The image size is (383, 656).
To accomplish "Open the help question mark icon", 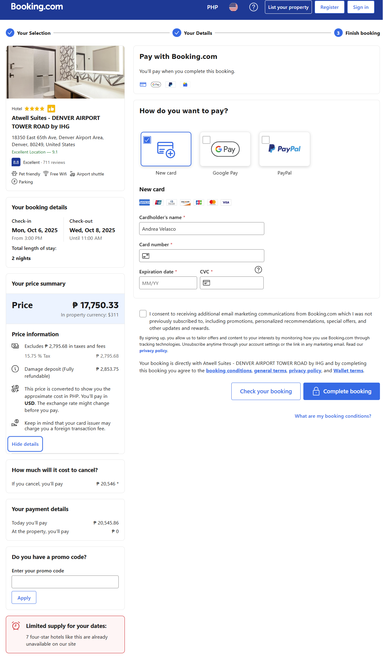I will pyautogui.click(x=253, y=7).
